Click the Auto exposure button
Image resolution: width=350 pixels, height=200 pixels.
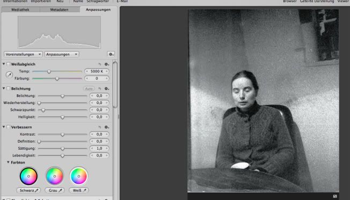[89, 88]
